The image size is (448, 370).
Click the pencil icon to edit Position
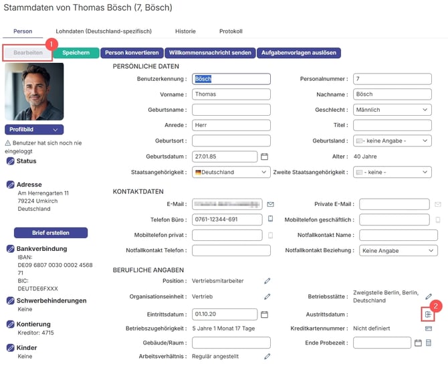267,280
